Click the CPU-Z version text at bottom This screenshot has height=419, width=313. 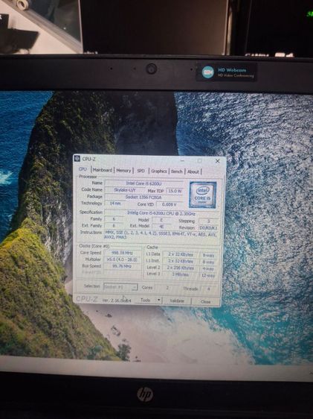point(117,300)
